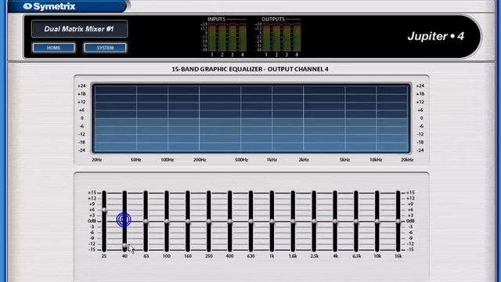
Task: Click the 25 Hz band slider handle
Action: [x=104, y=210]
